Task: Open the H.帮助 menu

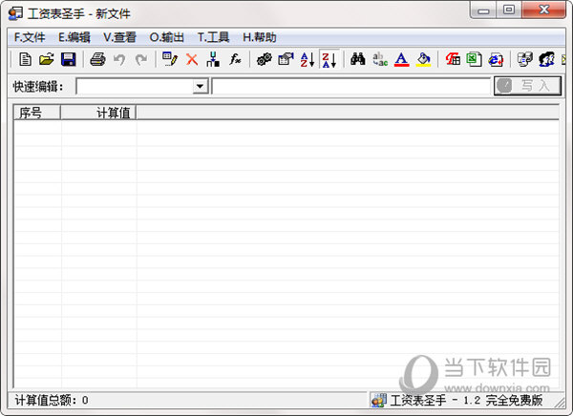Action: click(x=260, y=37)
